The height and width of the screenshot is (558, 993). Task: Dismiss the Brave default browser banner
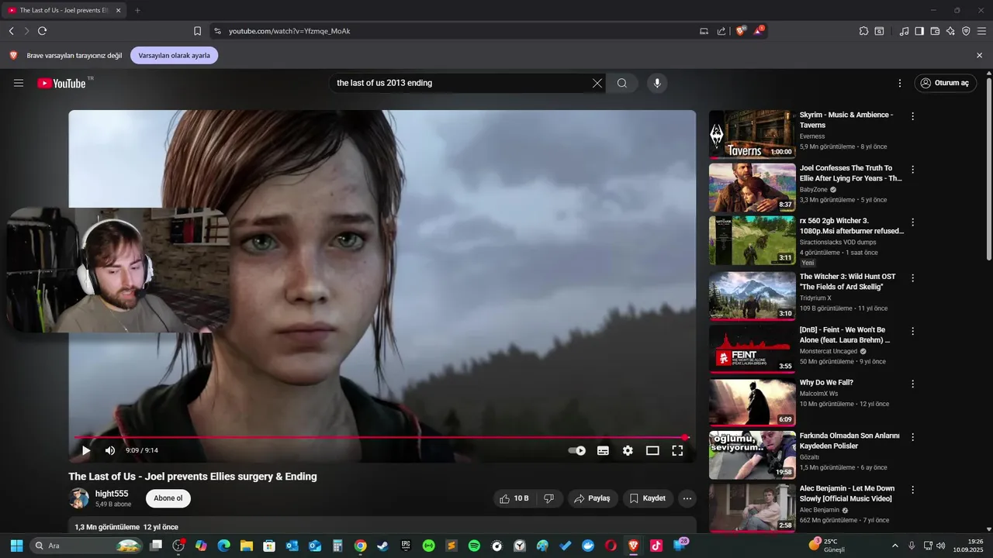[x=979, y=56]
